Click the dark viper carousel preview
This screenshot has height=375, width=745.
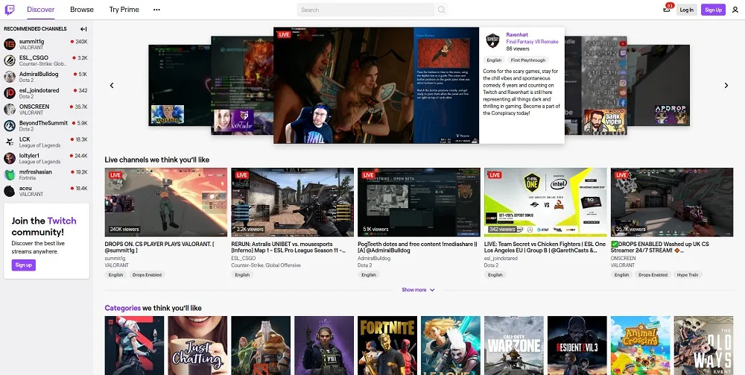click(x=596, y=86)
